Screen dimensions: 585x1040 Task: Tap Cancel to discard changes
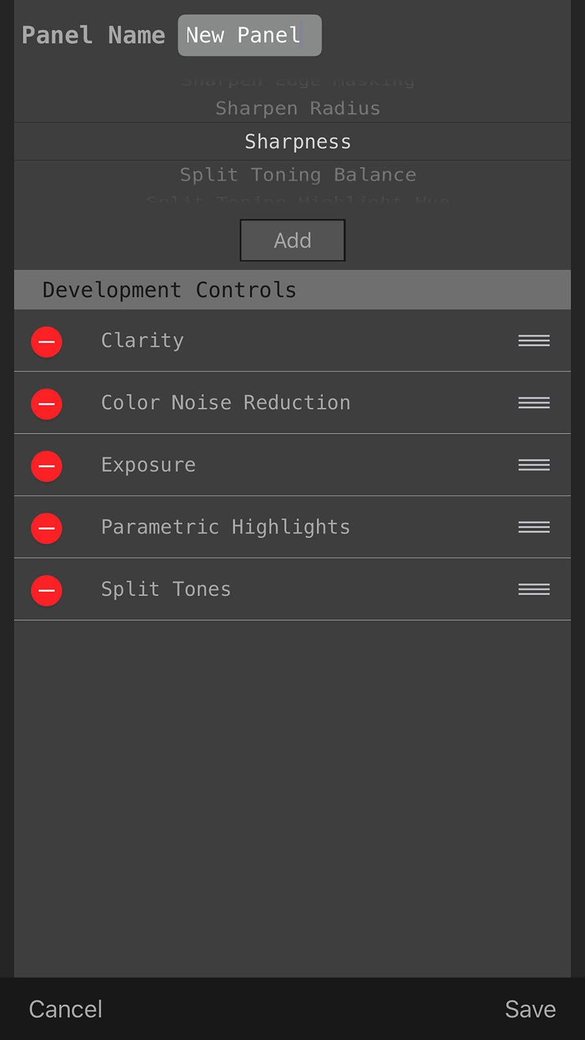coord(65,1009)
